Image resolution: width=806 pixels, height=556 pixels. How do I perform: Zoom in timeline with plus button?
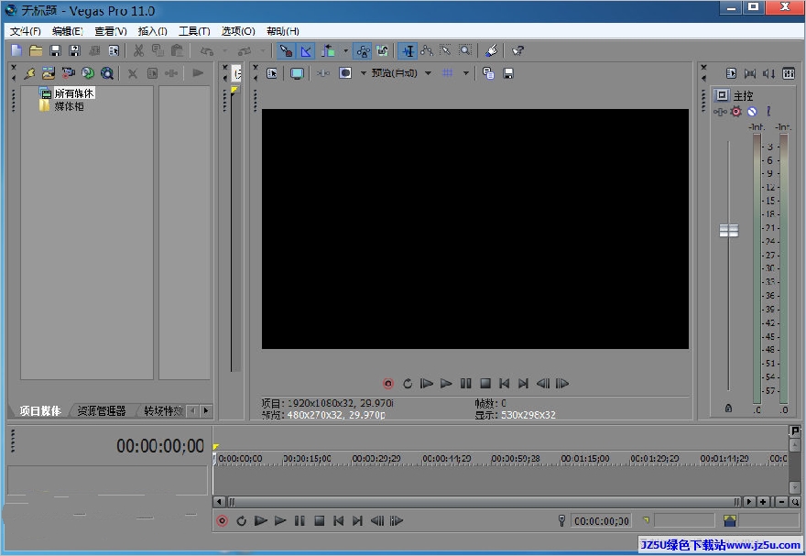763,502
